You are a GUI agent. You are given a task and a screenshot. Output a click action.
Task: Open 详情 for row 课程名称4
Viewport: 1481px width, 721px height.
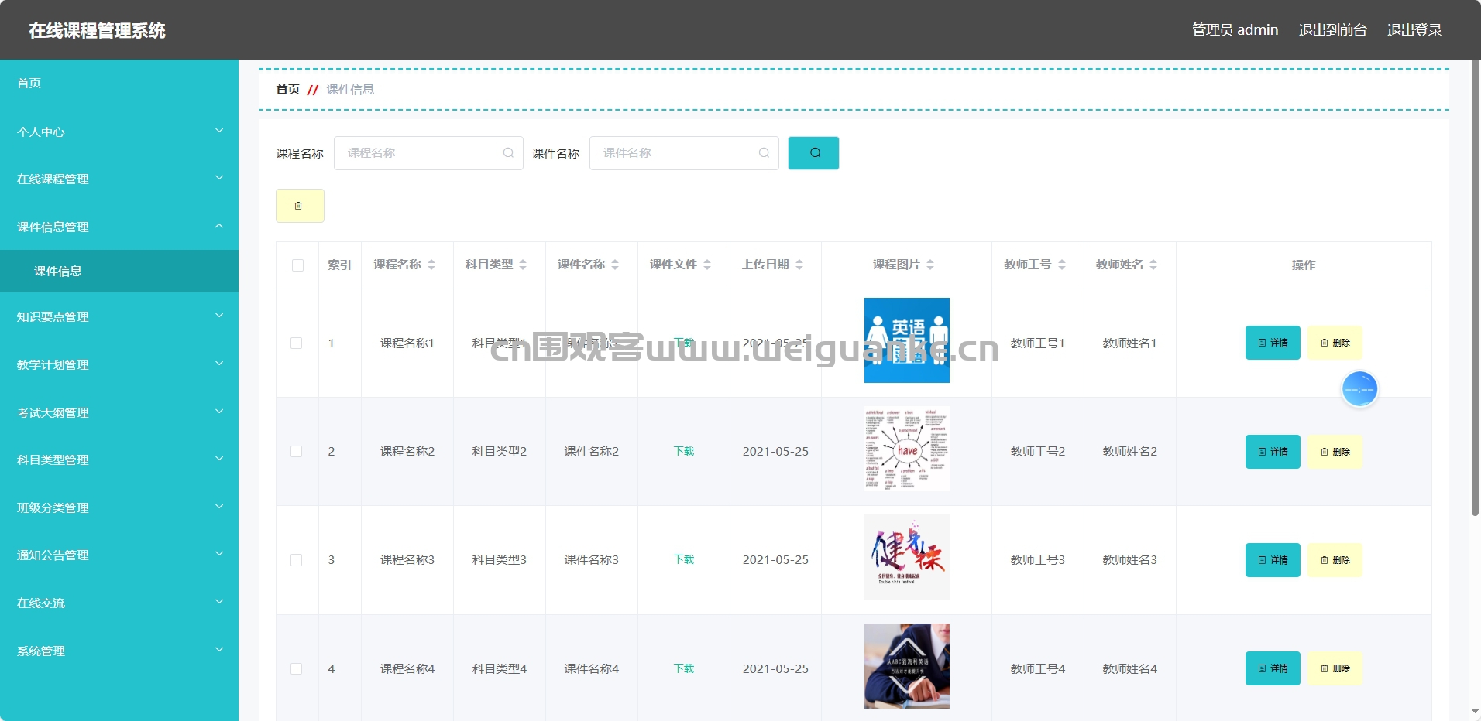point(1273,668)
